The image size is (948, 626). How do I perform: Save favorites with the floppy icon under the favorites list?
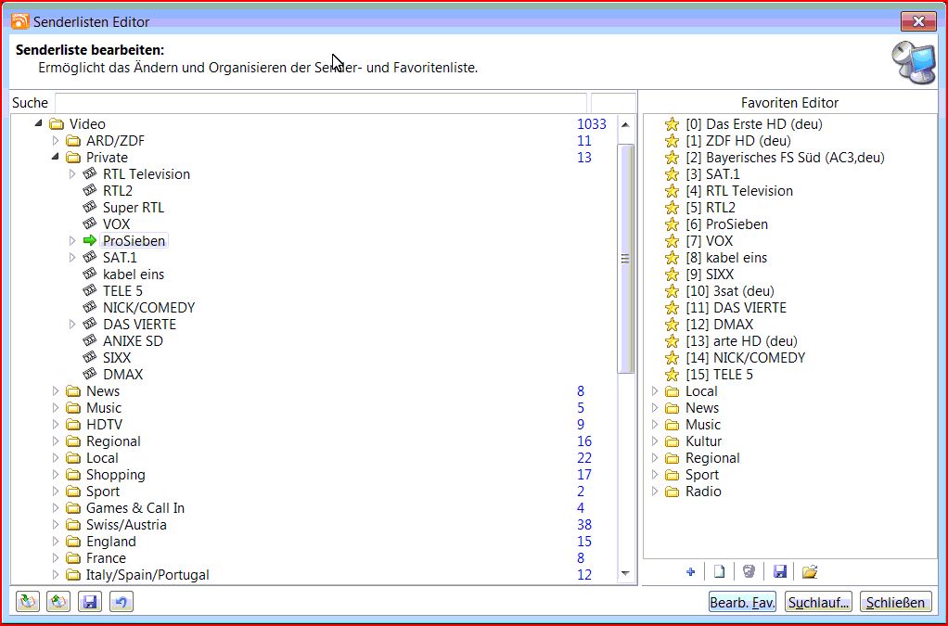(780, 571)
